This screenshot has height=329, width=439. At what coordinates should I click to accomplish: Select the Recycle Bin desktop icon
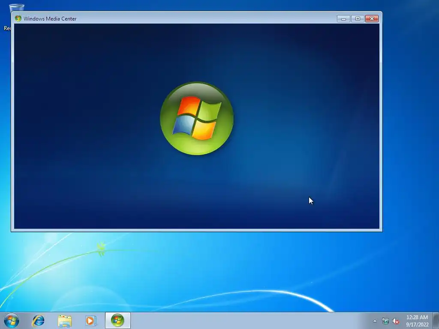[x=11, y=17]
